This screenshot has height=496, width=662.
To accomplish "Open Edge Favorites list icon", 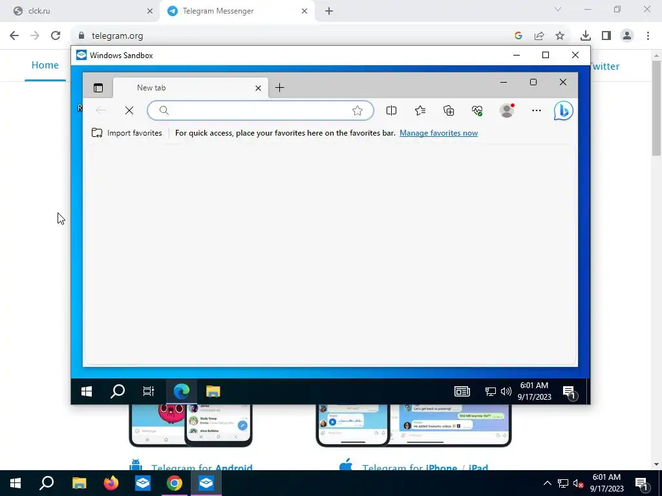I will [x=420, y=110].
